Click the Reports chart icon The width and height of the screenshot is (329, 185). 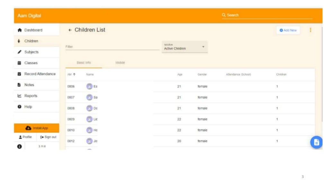click(20, 96)
